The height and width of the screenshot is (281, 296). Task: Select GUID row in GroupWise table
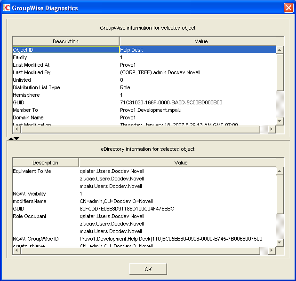pos(144,102)
